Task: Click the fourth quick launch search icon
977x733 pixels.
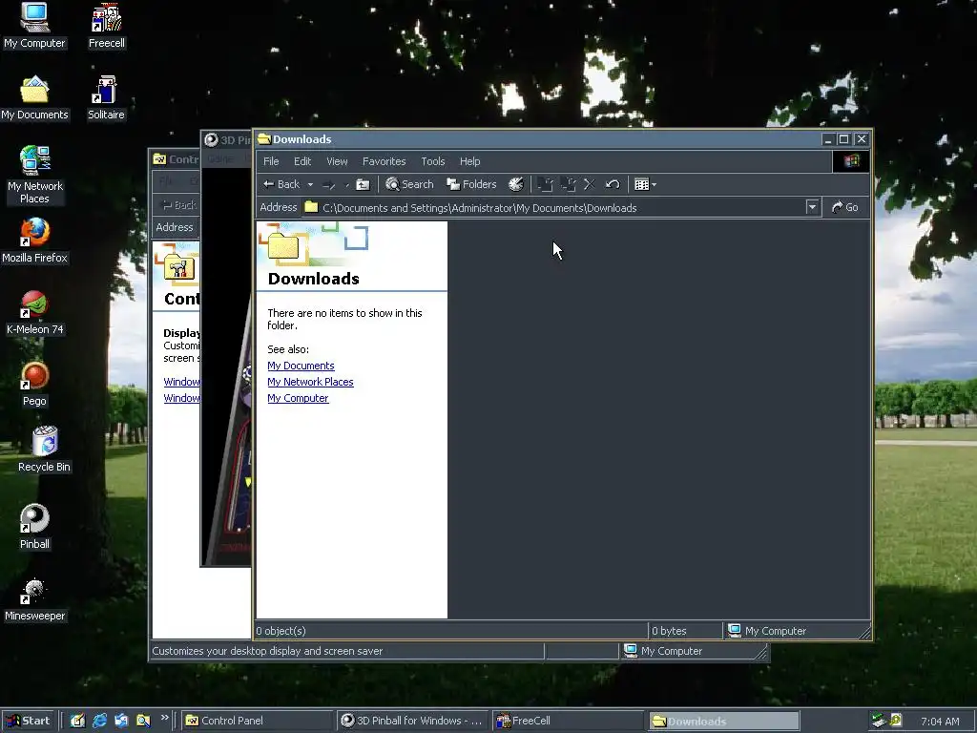Action: pos(143,721)
